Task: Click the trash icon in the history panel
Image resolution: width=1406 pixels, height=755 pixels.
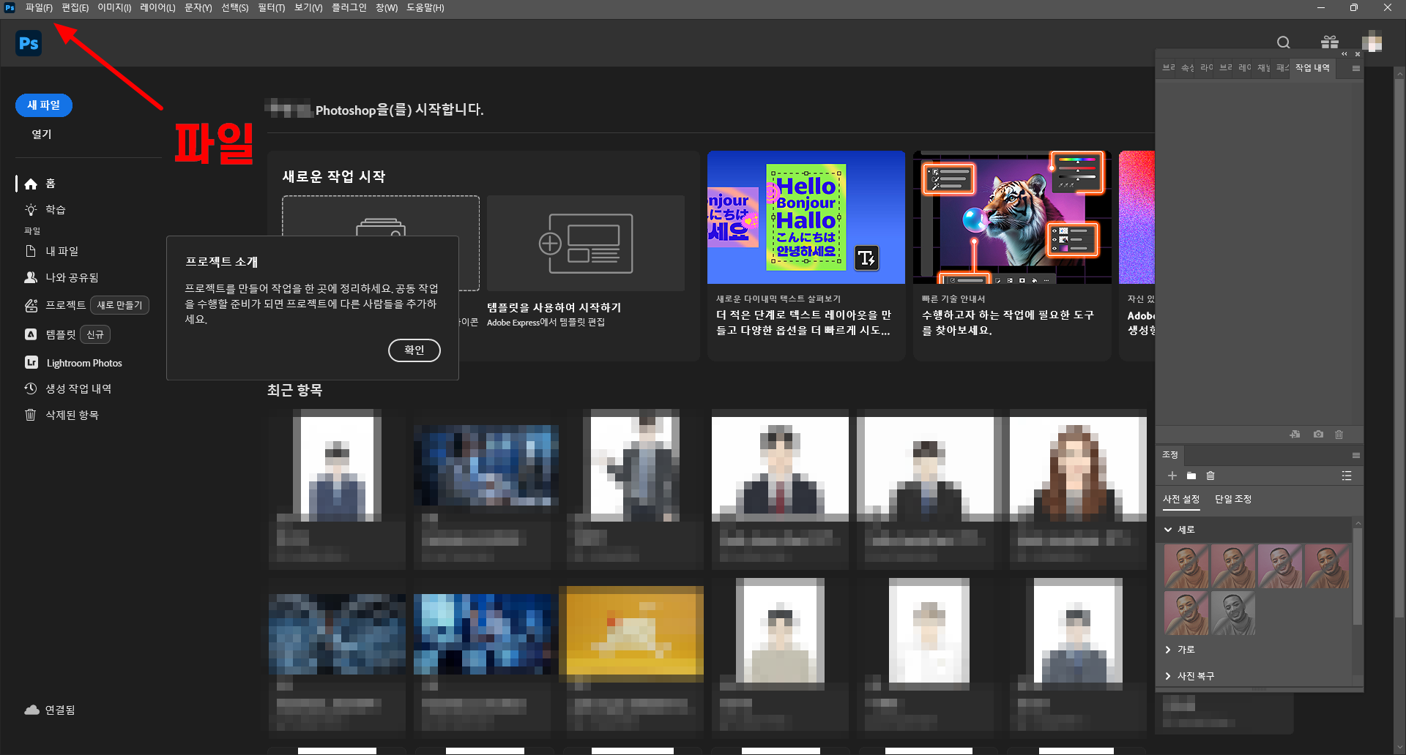Action: point(1339,435)
